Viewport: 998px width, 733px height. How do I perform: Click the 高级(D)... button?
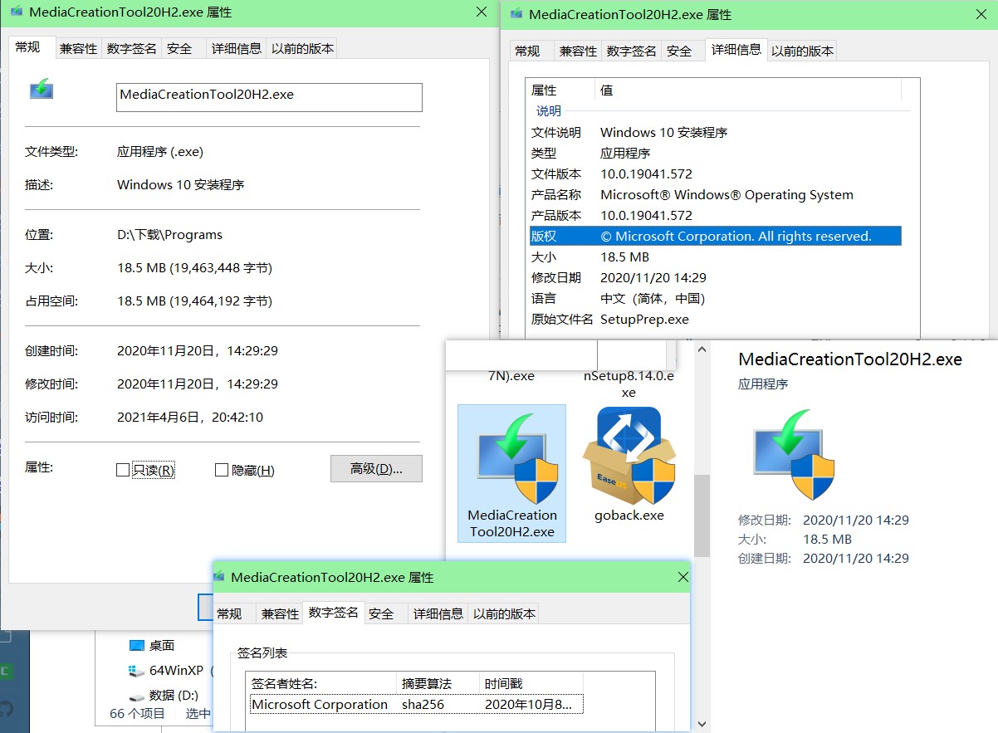pos(376,469)
